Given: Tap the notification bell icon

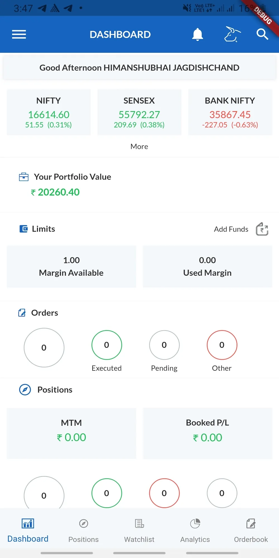Looking at the screenshot, I should [198, 35].
